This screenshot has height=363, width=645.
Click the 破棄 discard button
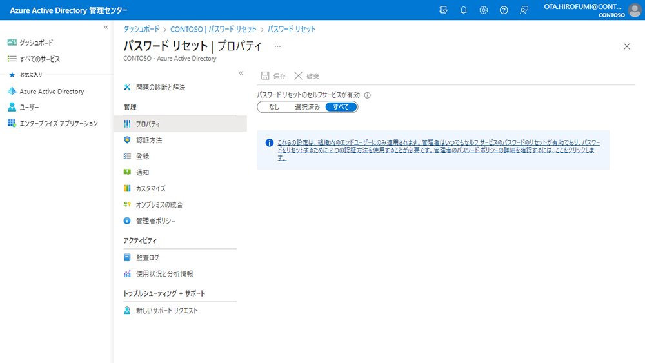(x=307, y=75)
